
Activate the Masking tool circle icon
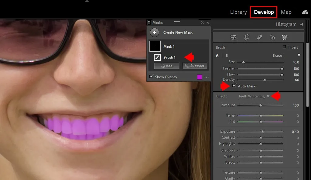[x=285, y=37]
